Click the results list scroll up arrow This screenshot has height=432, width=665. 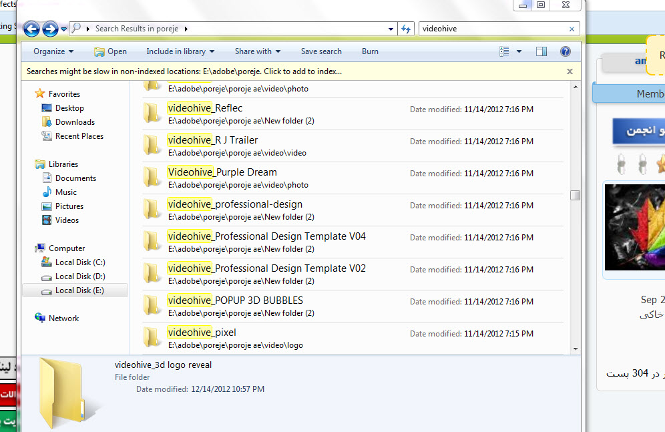click(576, 87)
